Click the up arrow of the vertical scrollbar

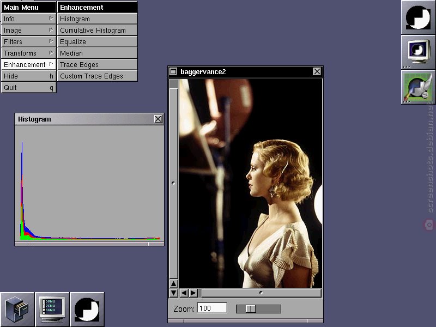173,284
